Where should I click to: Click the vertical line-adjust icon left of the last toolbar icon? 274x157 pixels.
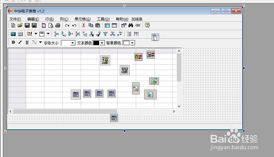coord(129,34)
